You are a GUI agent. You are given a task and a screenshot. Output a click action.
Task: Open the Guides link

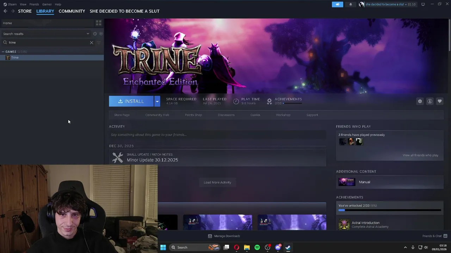(x=255, y=115)
